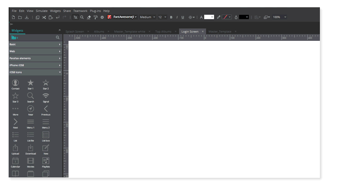Open the Teamwork menu
The image size is (363, 186).
(x=80, y=11)
